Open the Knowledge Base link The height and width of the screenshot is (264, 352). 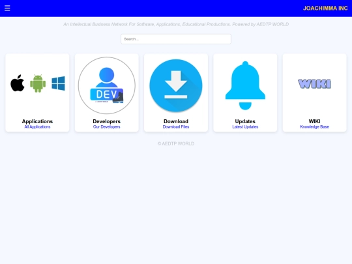coord(314,127)
